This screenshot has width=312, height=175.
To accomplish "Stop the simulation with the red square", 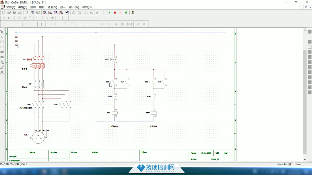I will coord(115,12).
